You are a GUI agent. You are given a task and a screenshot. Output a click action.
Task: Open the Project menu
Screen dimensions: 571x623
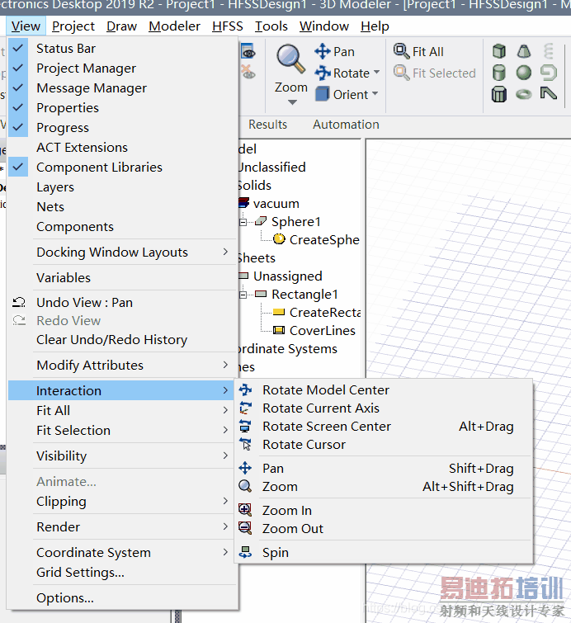pyautogui.click(x=73, y=26)
